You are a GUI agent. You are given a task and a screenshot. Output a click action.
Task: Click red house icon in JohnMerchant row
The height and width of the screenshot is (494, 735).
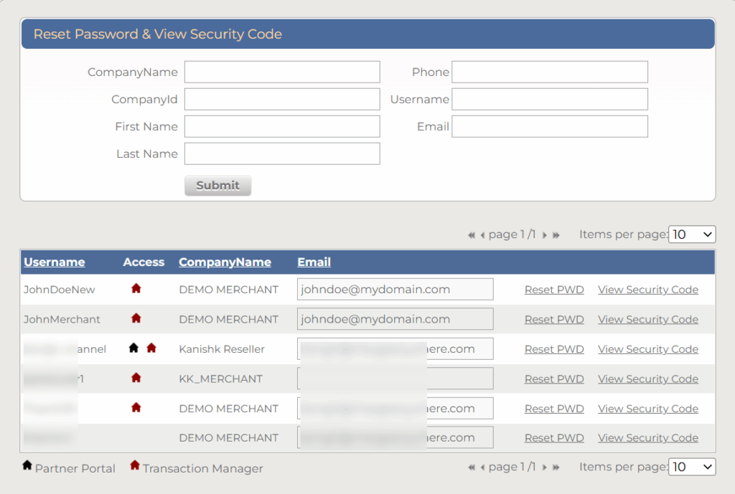(x=136, y=318)
